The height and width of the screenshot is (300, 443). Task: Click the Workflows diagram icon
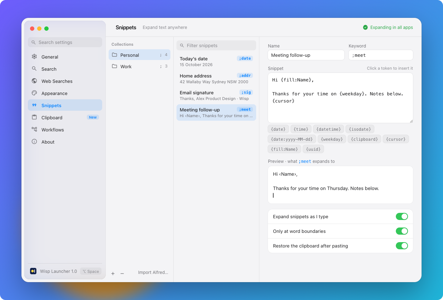click(34, 129)
